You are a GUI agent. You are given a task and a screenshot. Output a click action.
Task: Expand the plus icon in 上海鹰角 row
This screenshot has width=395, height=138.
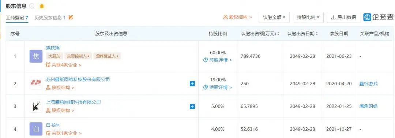tap(192, 106)
